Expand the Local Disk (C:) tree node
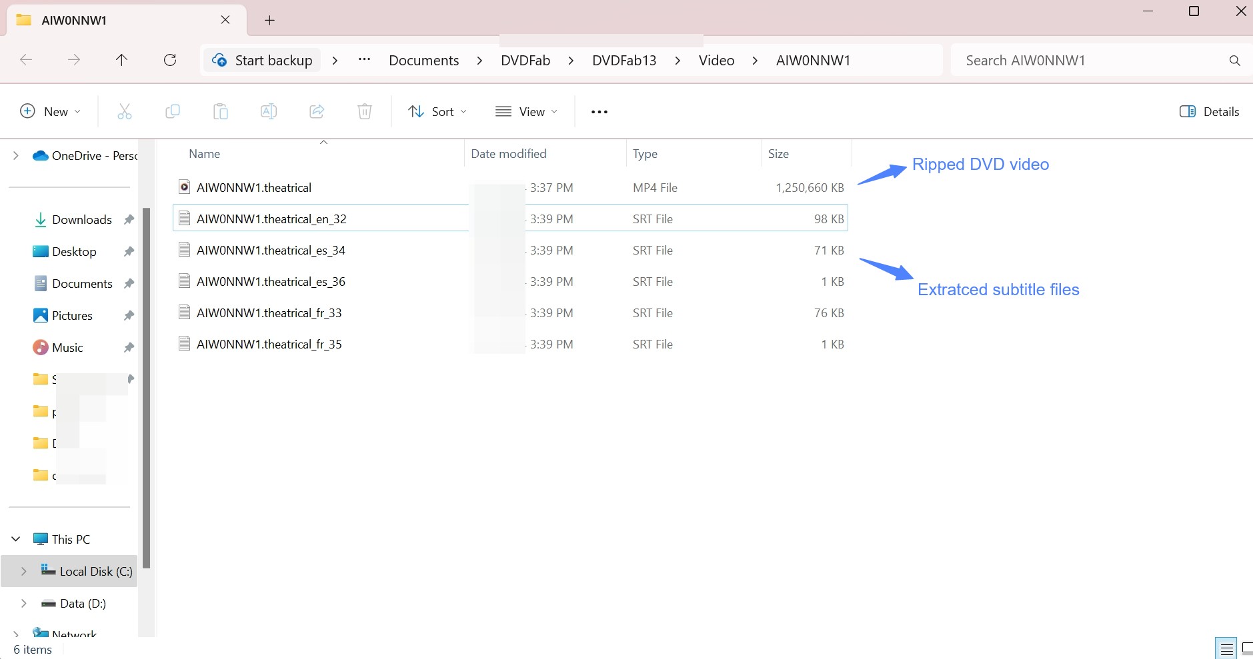Screen dimensions: 1253x659 click(24, 571)
